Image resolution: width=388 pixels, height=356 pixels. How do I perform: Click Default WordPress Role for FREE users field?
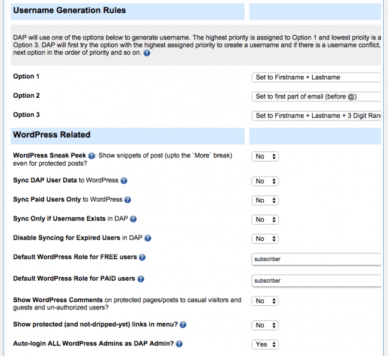coord(316,259)
